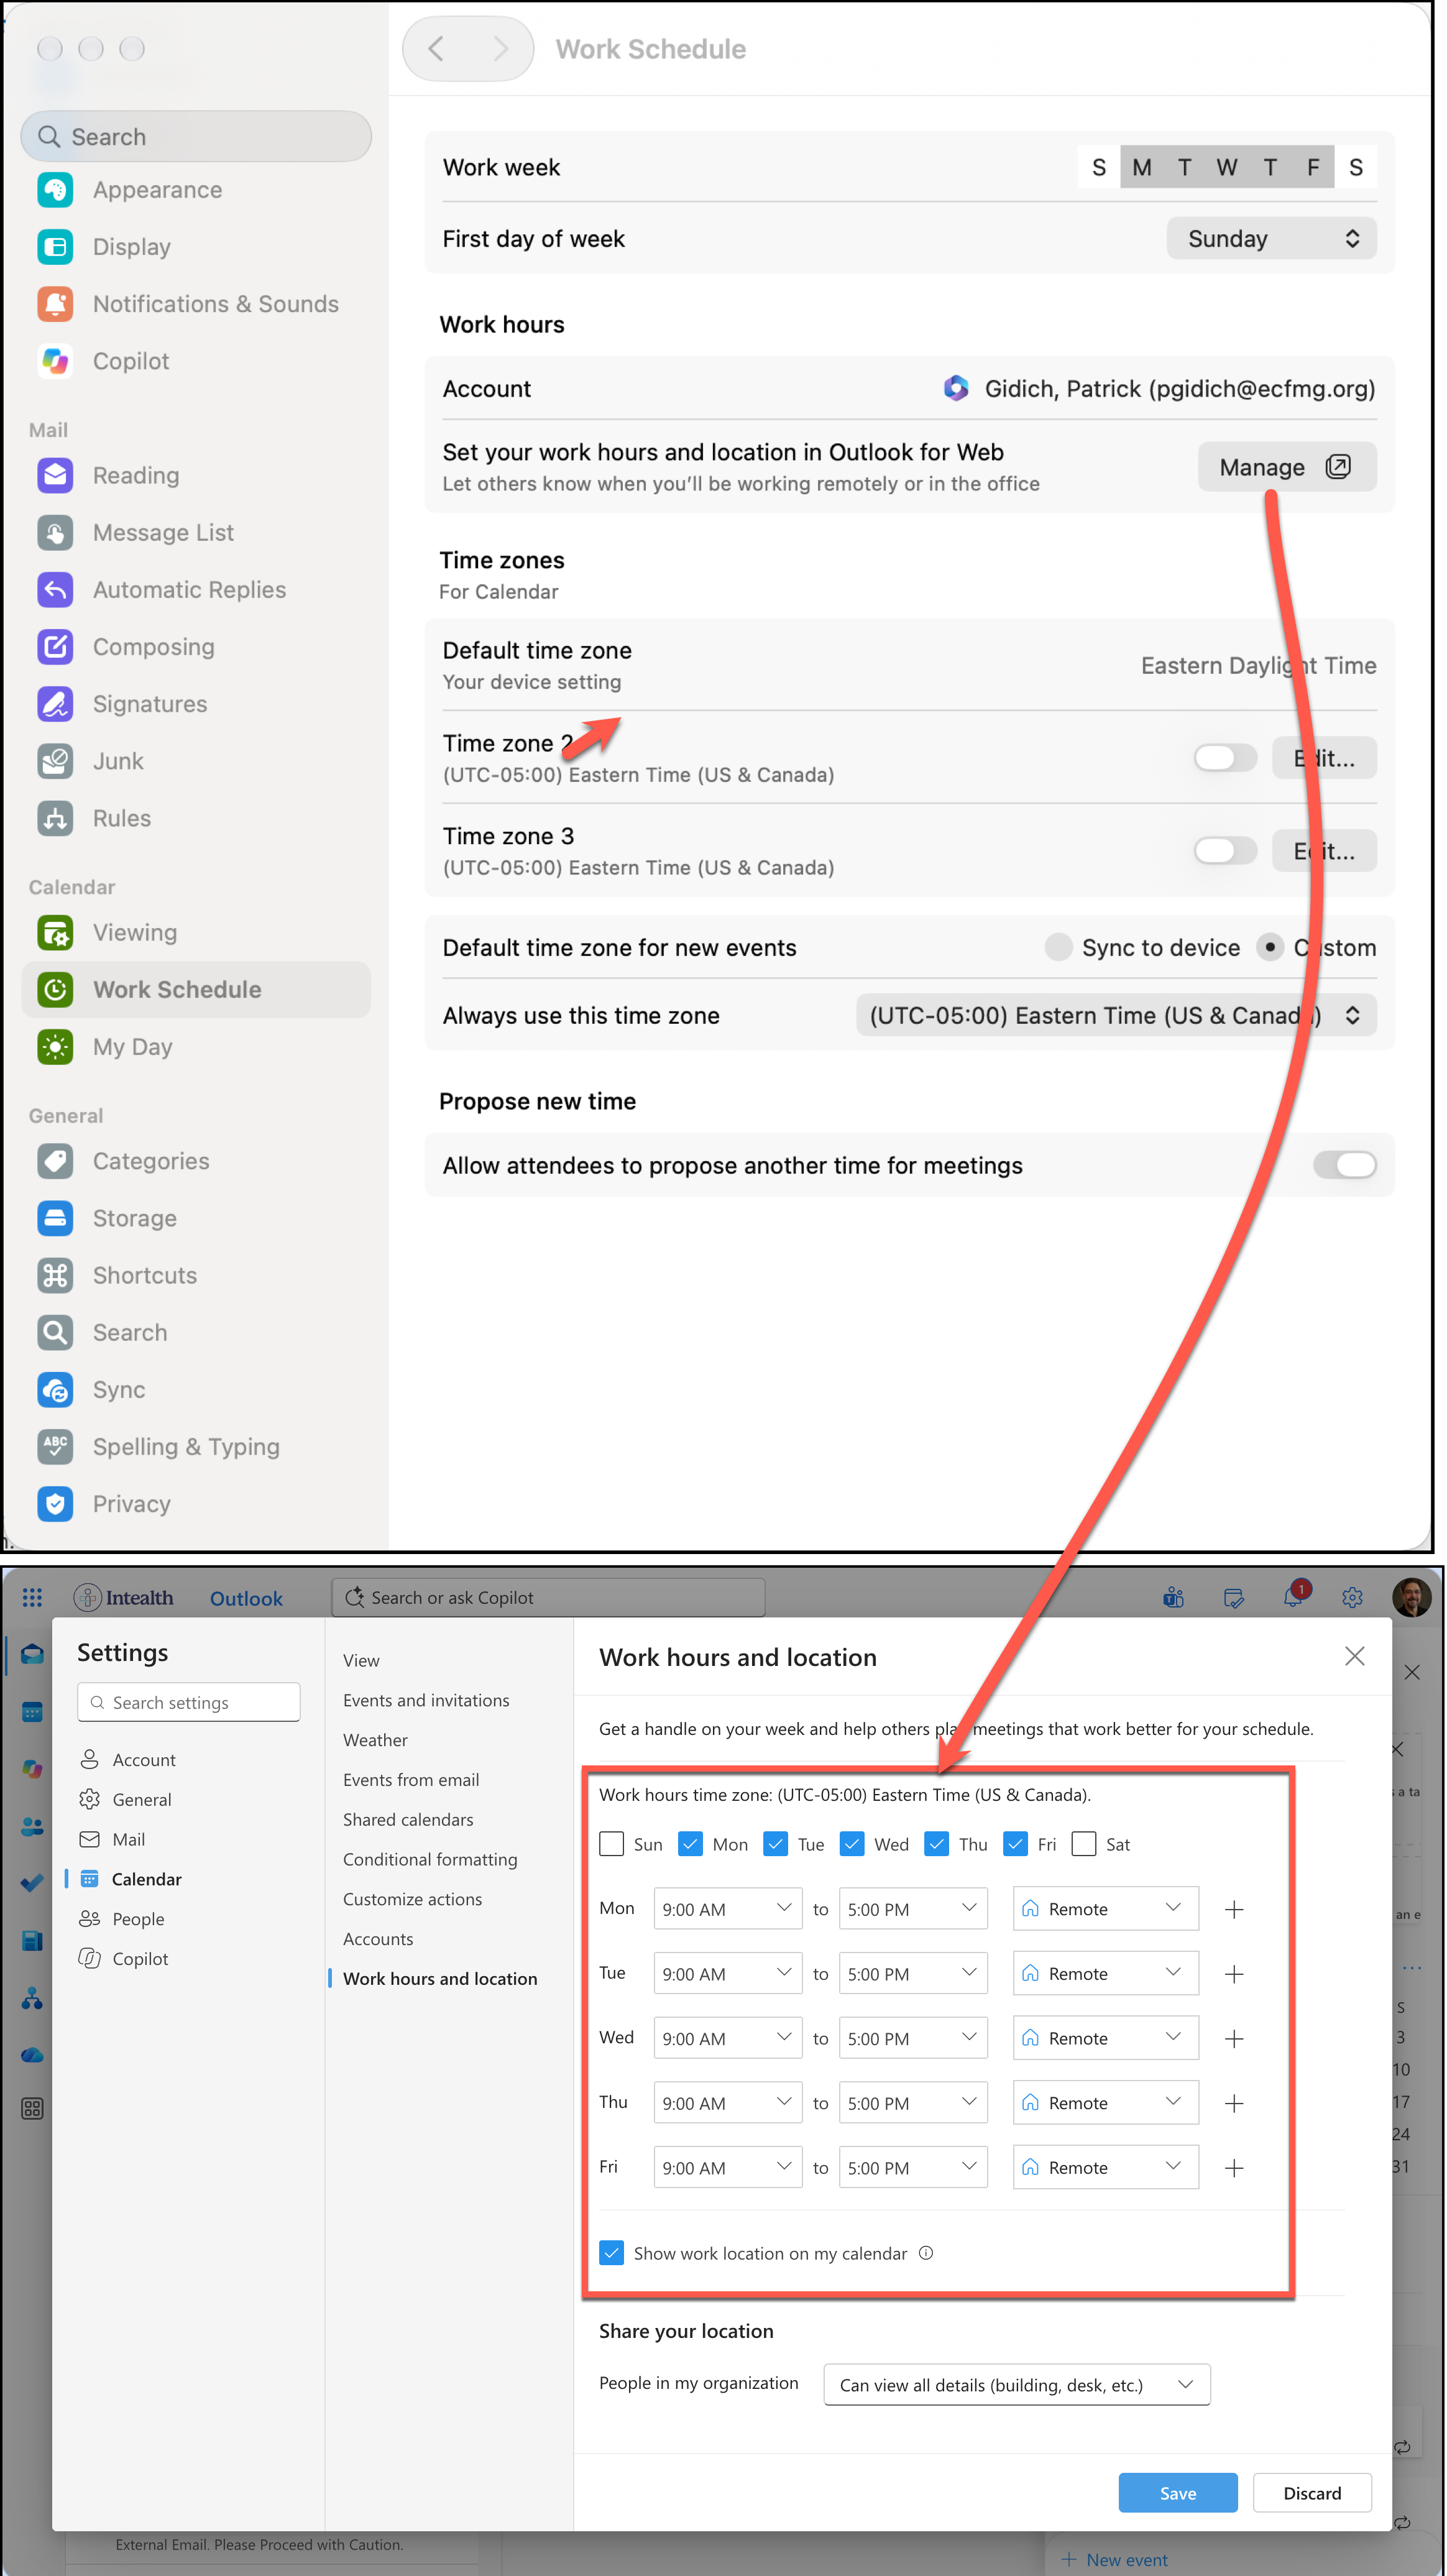The width and height of the screenshot is (1447, 2576).
Task: Open First day of week Sunday dropdown
Action: 1271,239
